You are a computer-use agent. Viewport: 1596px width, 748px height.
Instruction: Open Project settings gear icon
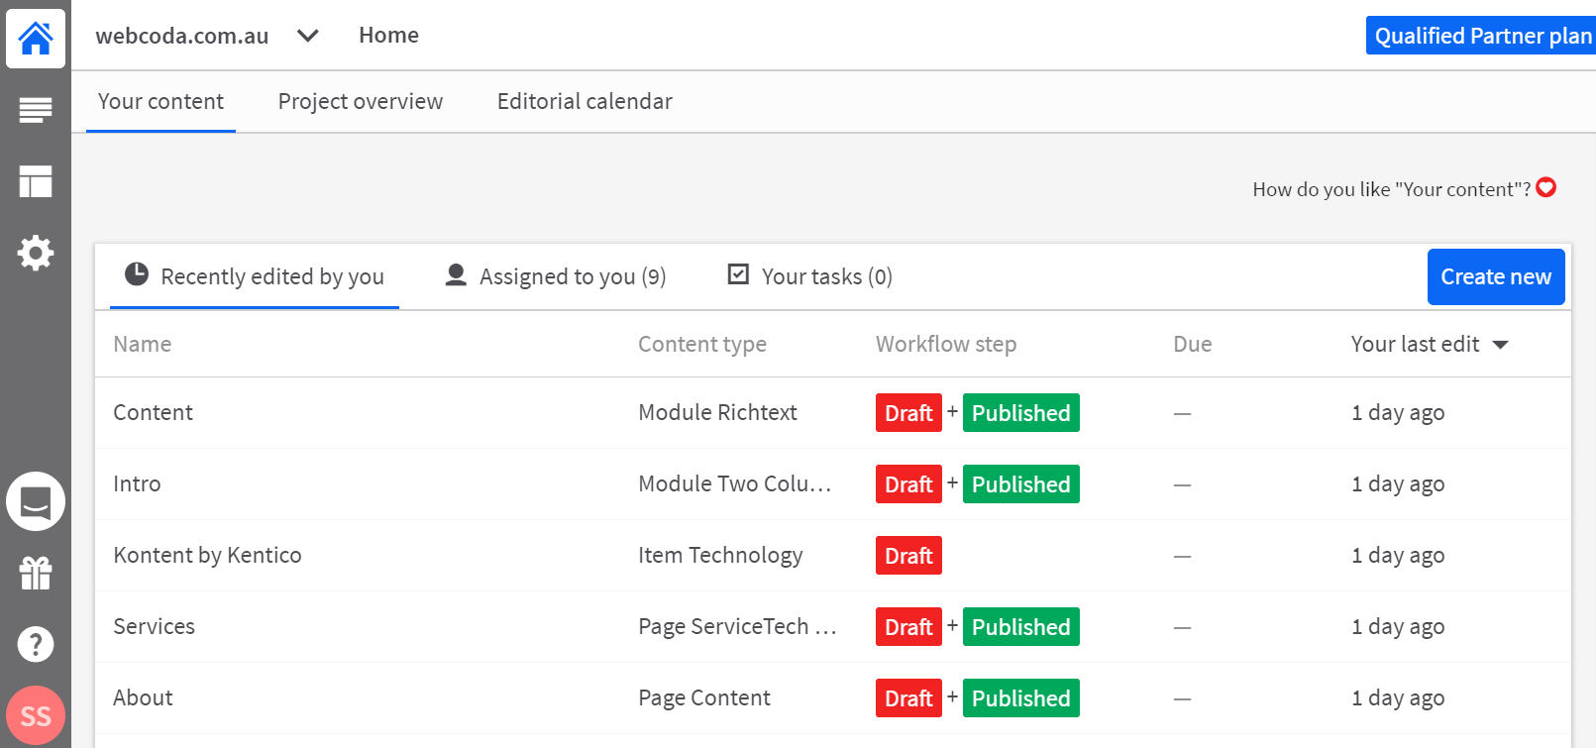pos(36,253)
